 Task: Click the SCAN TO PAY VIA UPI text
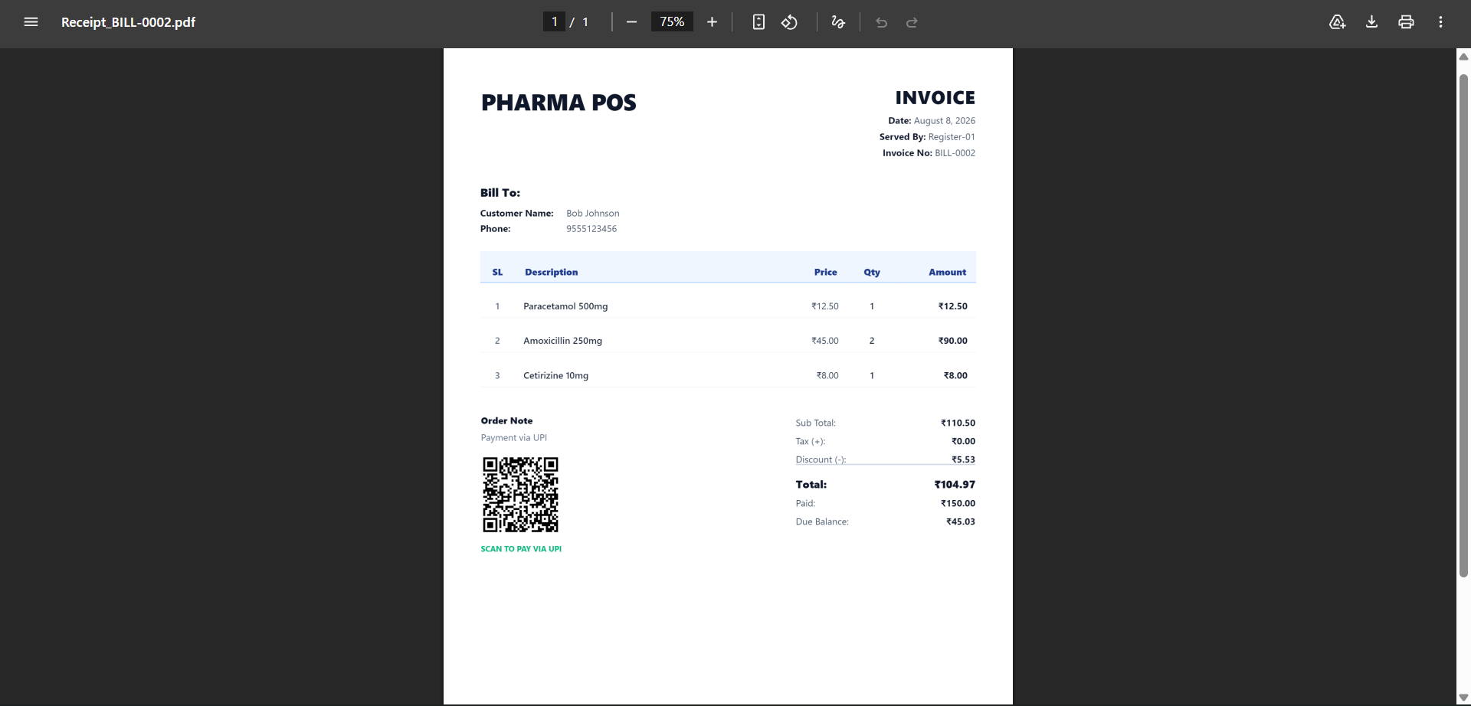pyautogui.click(x=521, y=549)
